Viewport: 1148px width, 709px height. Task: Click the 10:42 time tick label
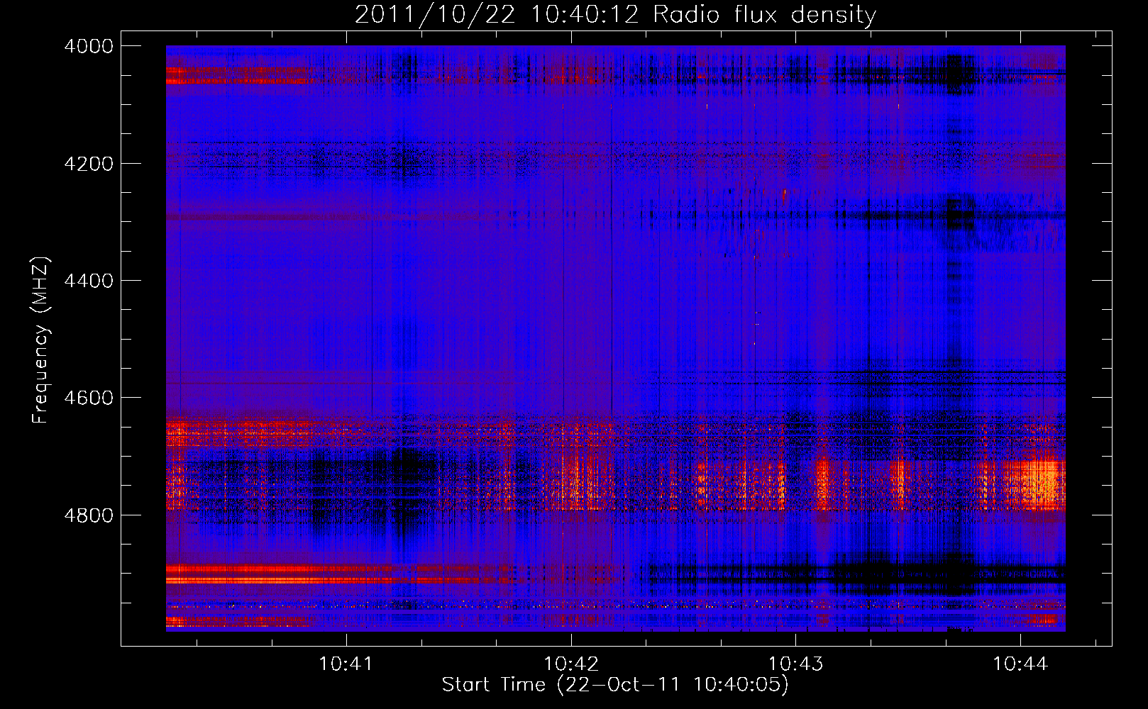[x=571, y=664]
